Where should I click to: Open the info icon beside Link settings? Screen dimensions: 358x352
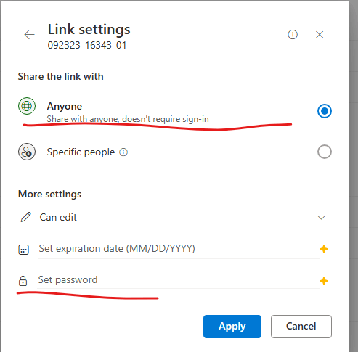tap(293, 35)
